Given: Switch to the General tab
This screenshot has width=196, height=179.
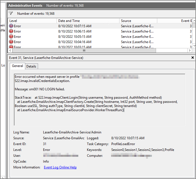Looking at the screenshot, I should (17, 66).
